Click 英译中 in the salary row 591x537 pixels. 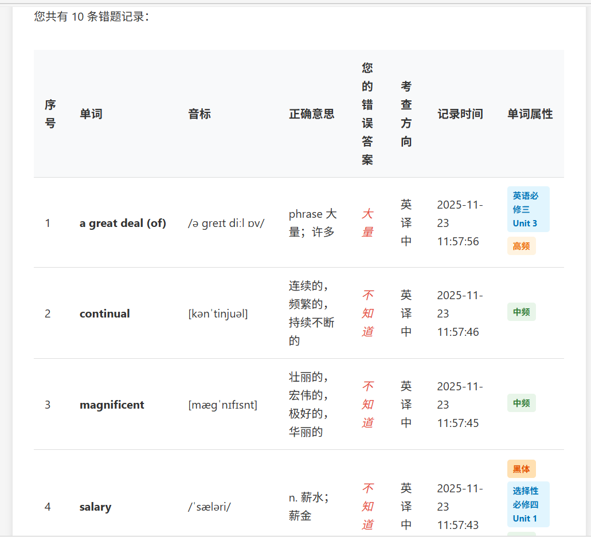[x=406, y=507]
